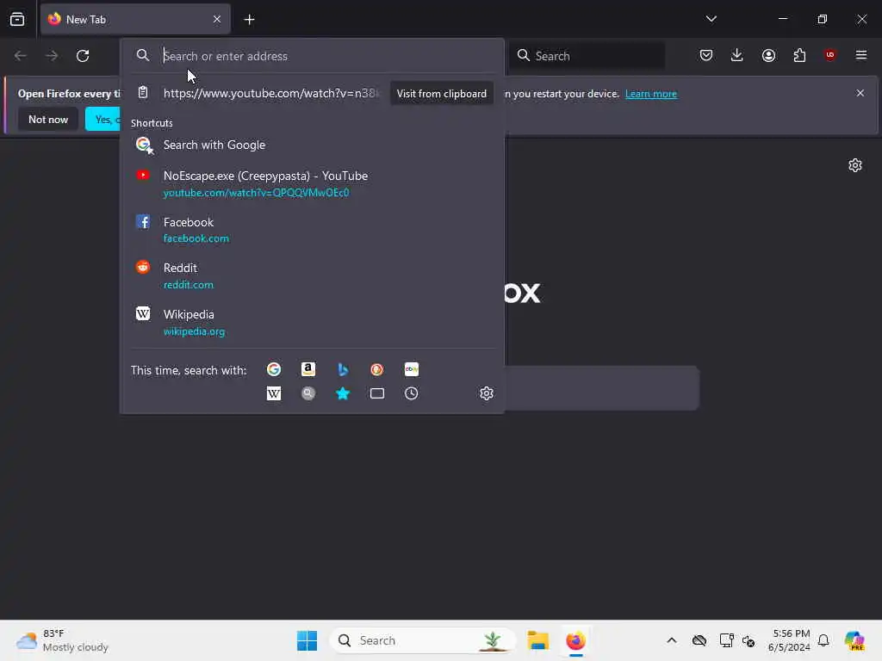Click the gray magnifier search engine icon
Screen dimensions: 882x661
click(308, 393)
